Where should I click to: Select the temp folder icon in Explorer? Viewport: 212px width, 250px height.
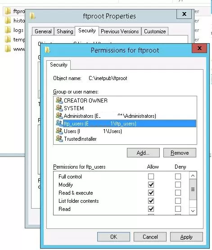(x=8, y=40)
